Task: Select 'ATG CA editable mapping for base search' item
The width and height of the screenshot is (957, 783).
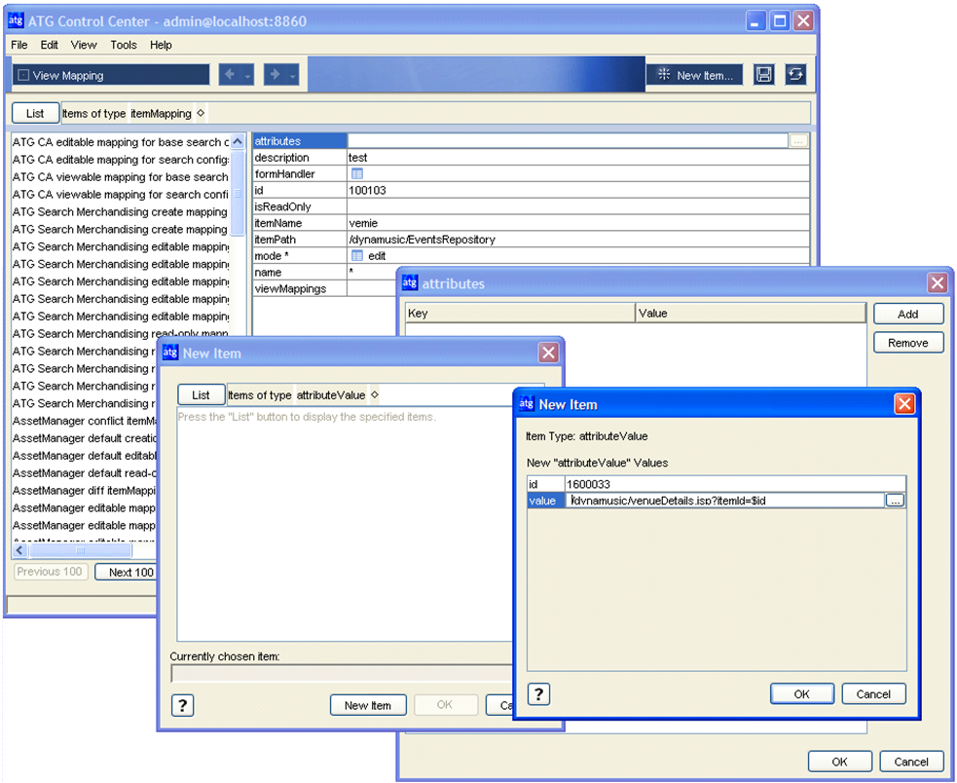Action: (x=121, y=142)
